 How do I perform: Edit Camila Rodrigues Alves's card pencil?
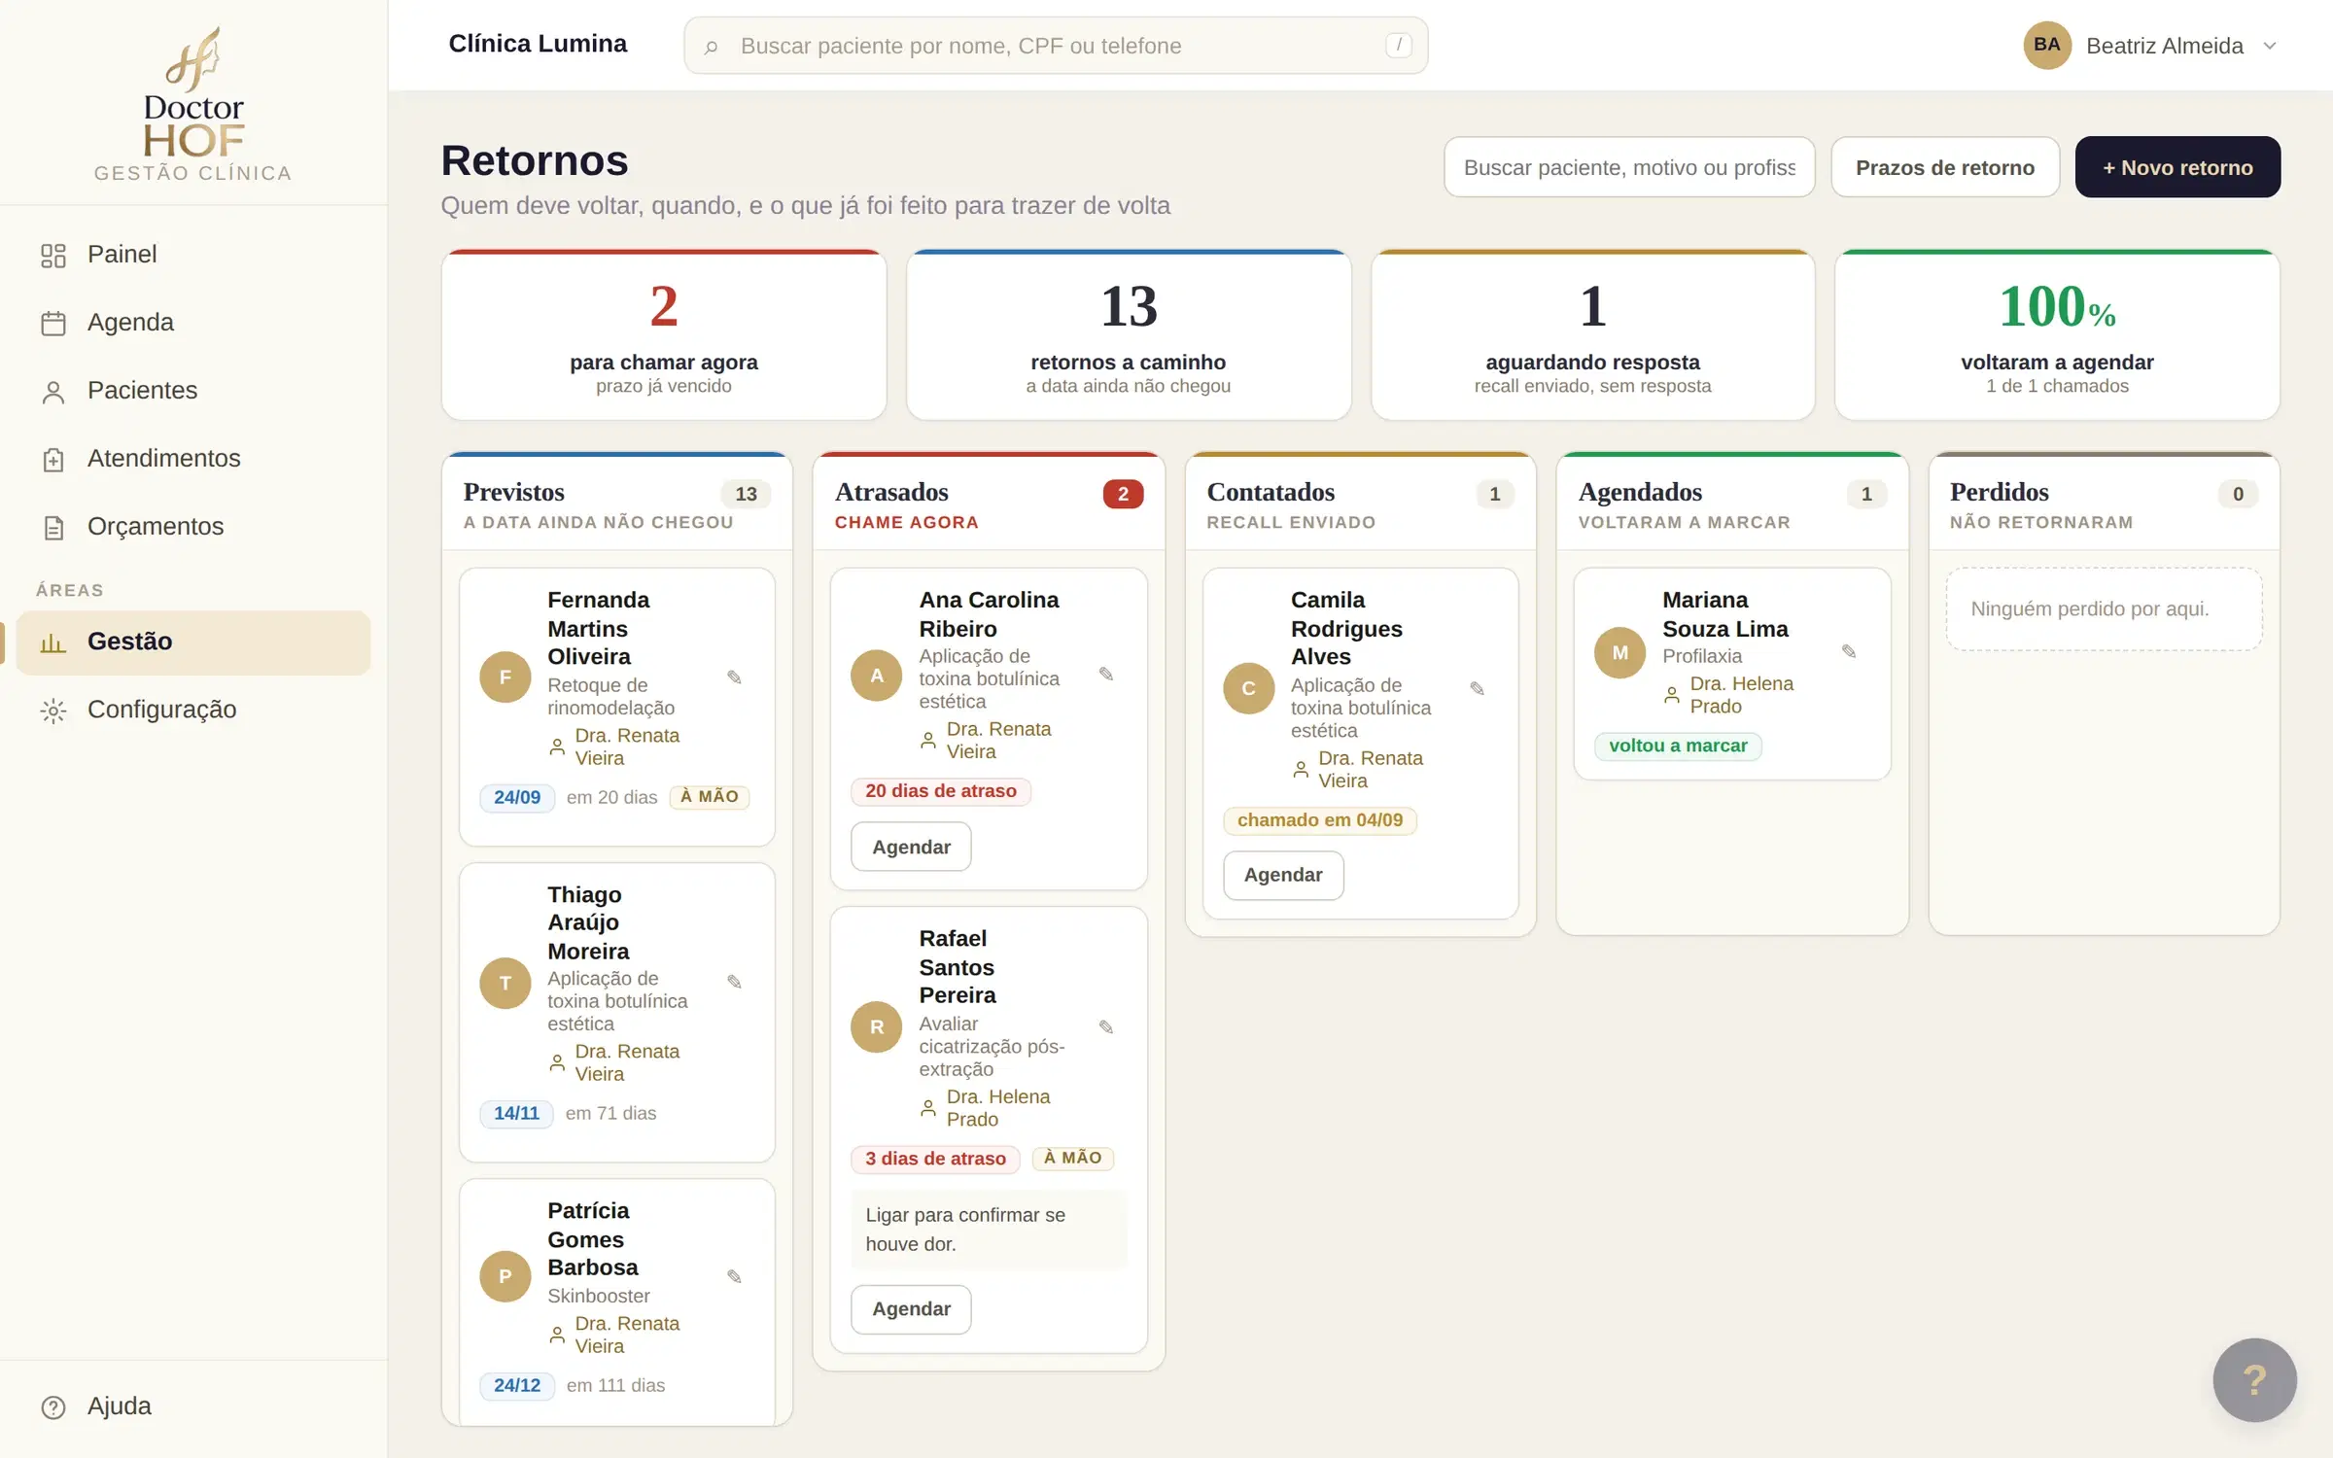(x=1478, y=689)
